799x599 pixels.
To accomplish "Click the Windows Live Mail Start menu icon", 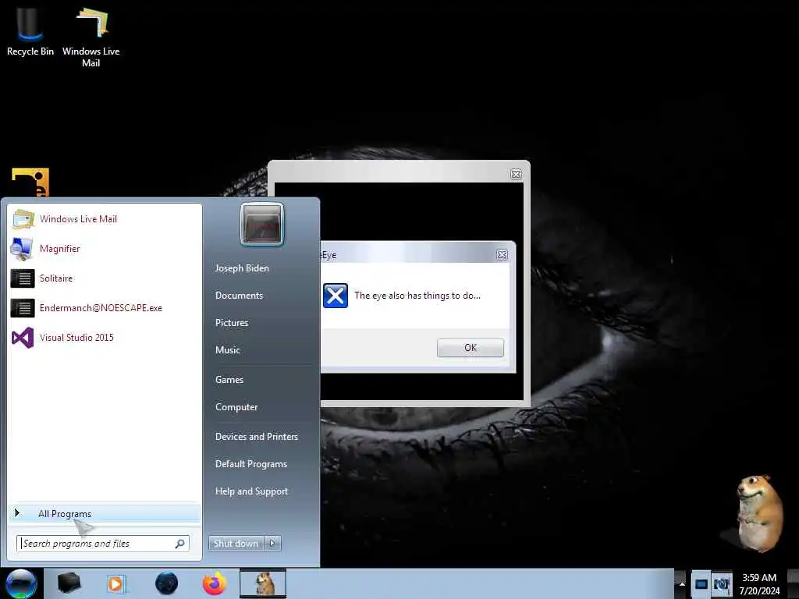I will coord(23,219).
